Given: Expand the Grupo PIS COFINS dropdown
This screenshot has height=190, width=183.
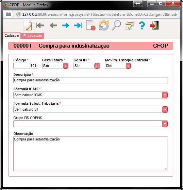Looking at the screenshot, I should [x=165, y=124].
